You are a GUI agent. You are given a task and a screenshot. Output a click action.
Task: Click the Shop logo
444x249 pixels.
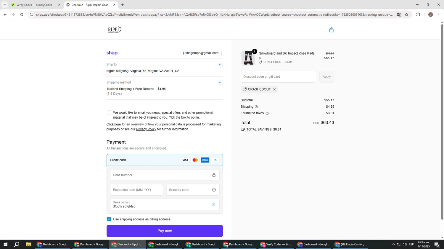click(112, 53)
